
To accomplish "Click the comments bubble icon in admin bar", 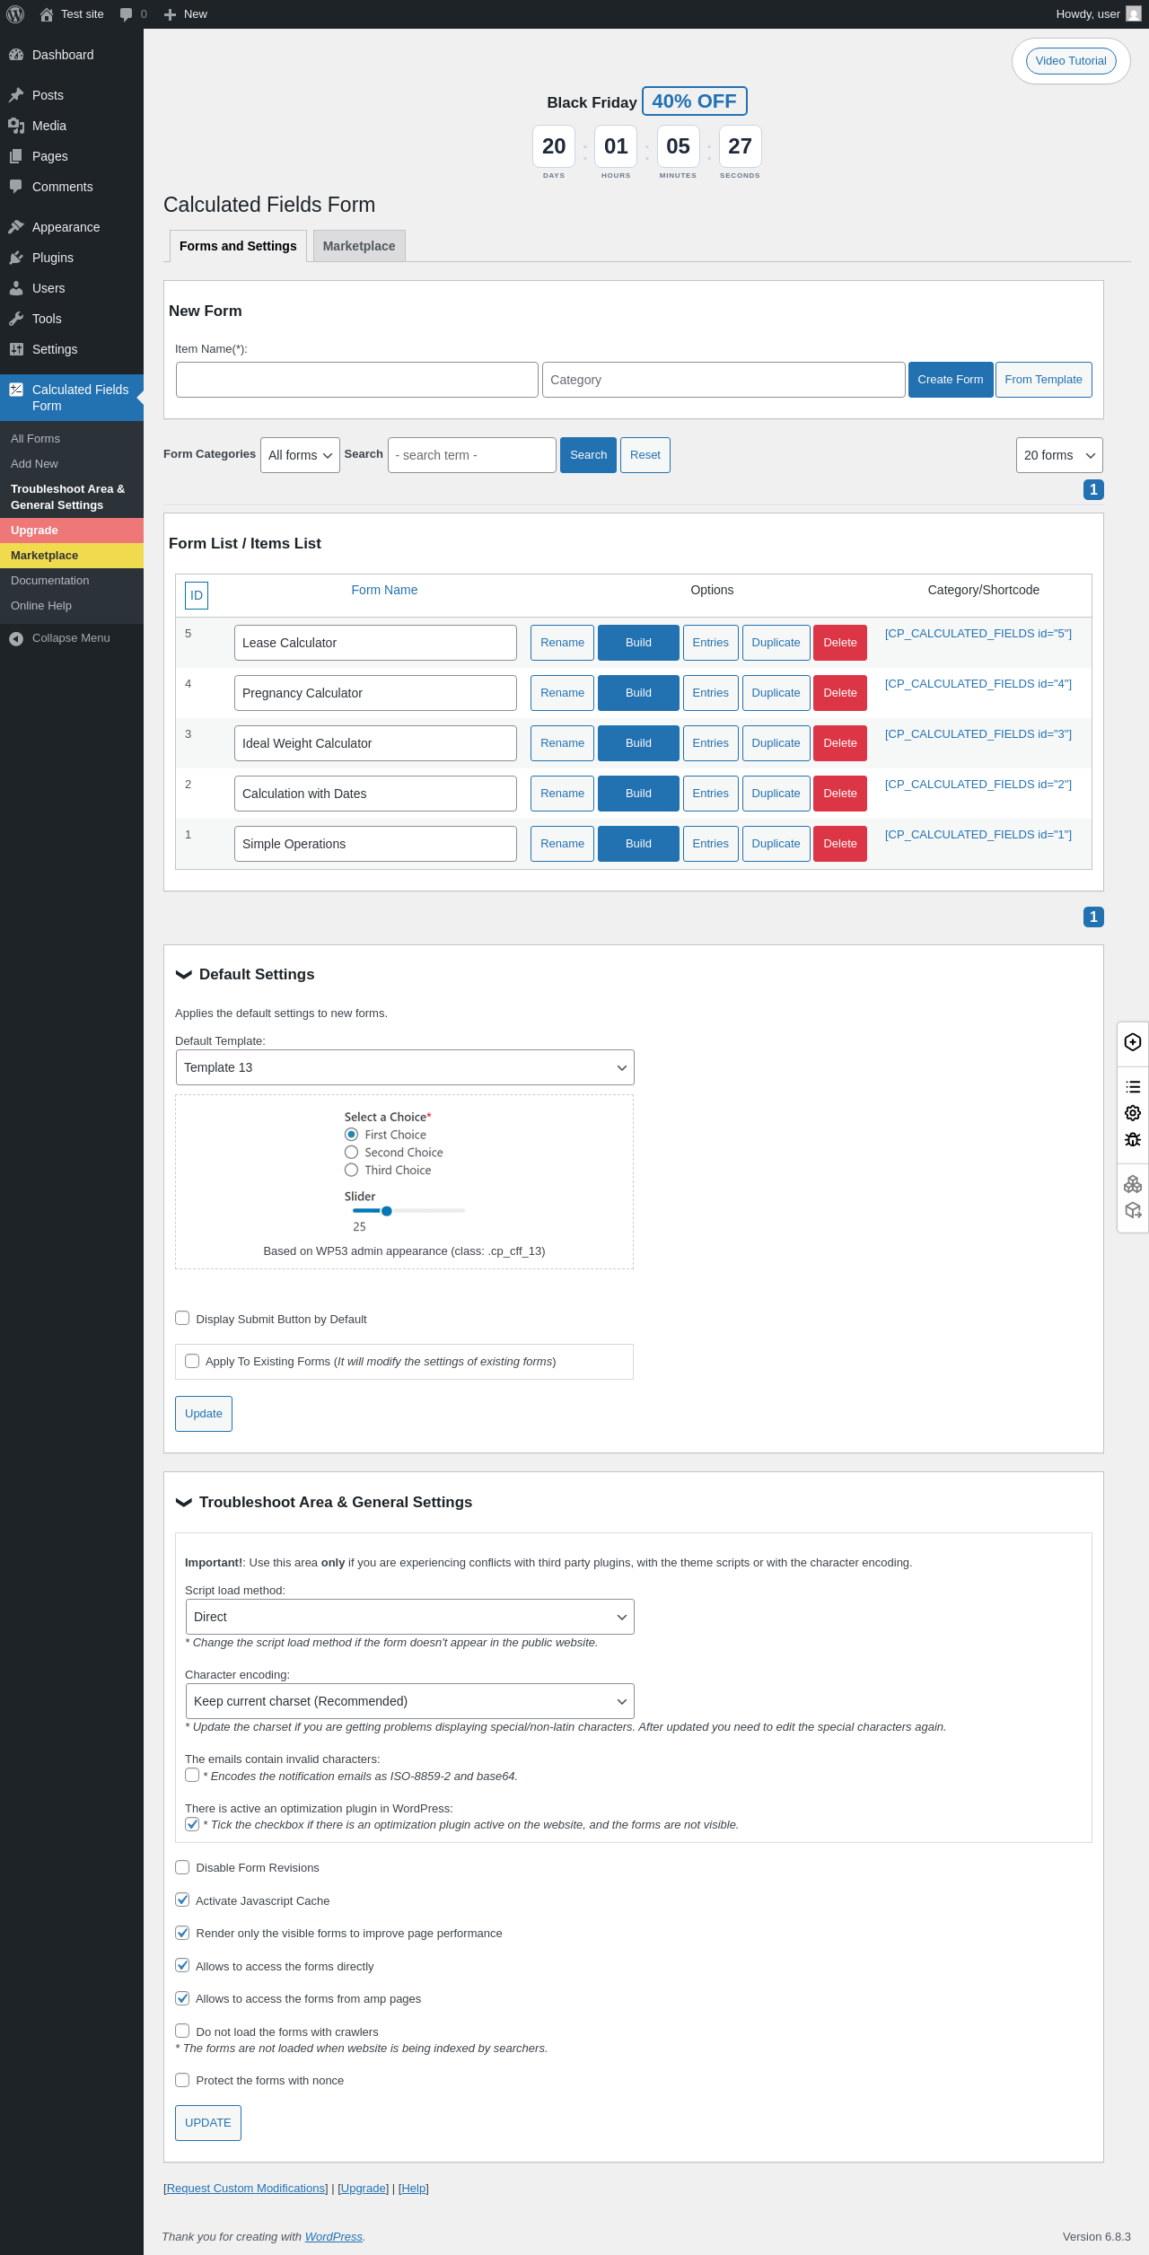I will [x=126, y=14].
